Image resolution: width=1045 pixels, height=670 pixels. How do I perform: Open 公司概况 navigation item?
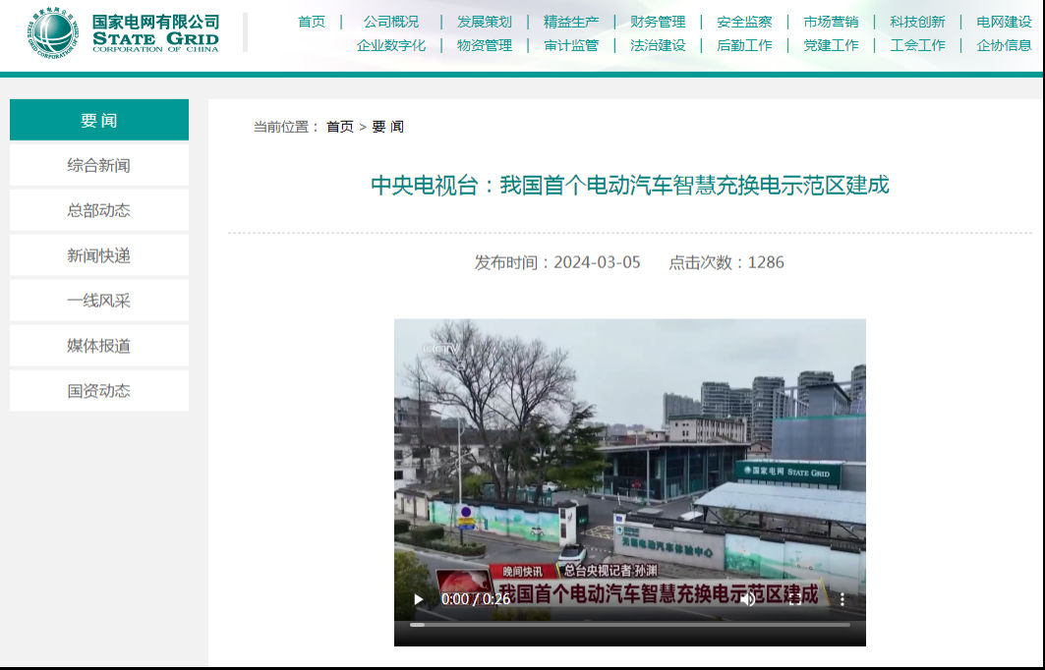coord(391,22)
